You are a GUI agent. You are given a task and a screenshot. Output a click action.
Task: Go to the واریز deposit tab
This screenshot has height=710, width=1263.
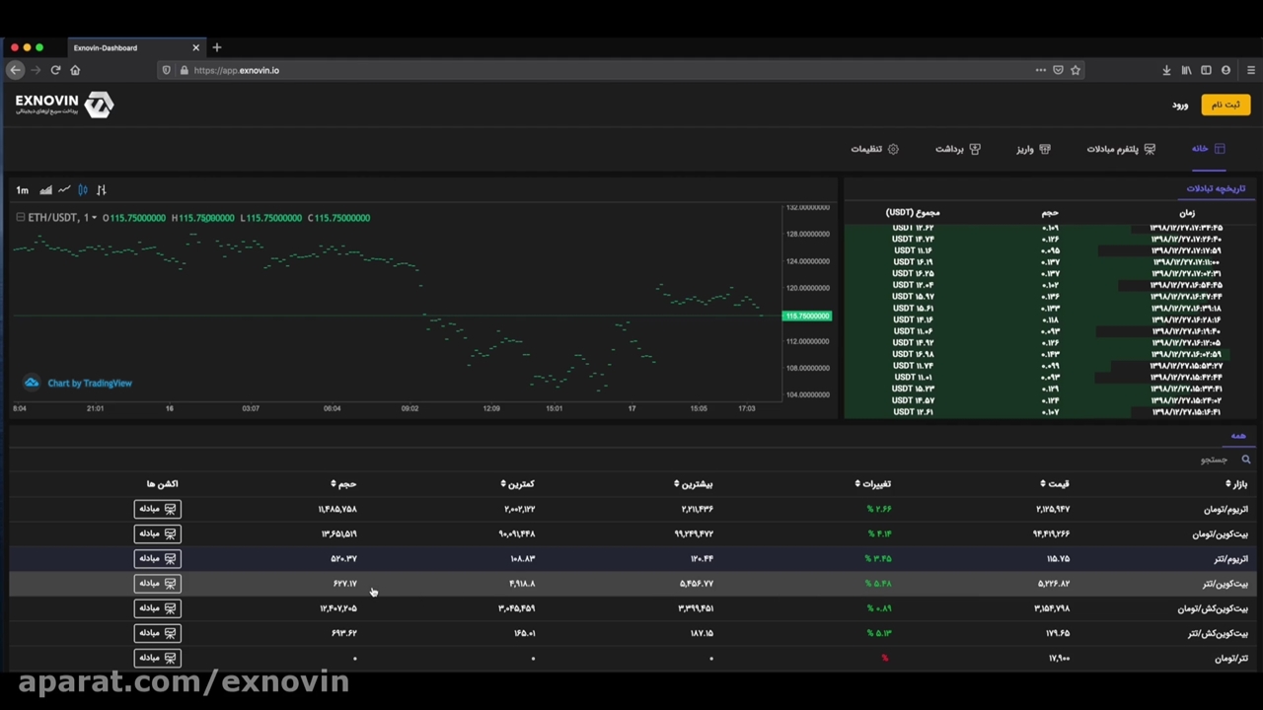point(1033,149)
